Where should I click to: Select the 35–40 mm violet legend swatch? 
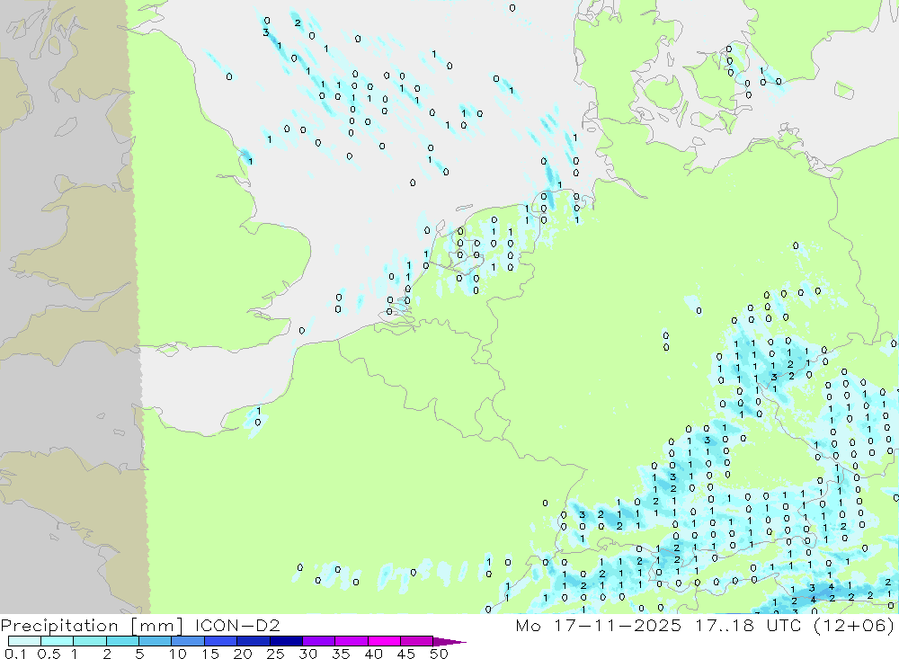click(x=352, y=641)
